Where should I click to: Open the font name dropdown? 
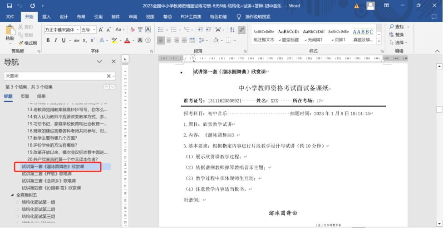pos(77,30)
